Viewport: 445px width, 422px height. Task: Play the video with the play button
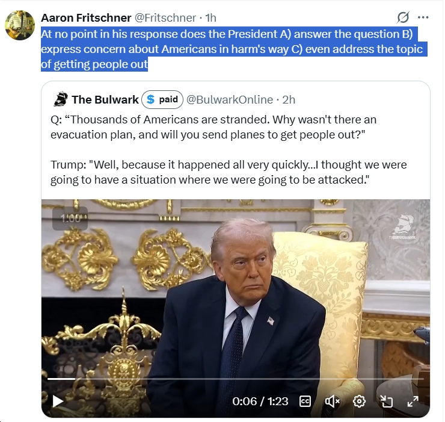tap(58, 402)
